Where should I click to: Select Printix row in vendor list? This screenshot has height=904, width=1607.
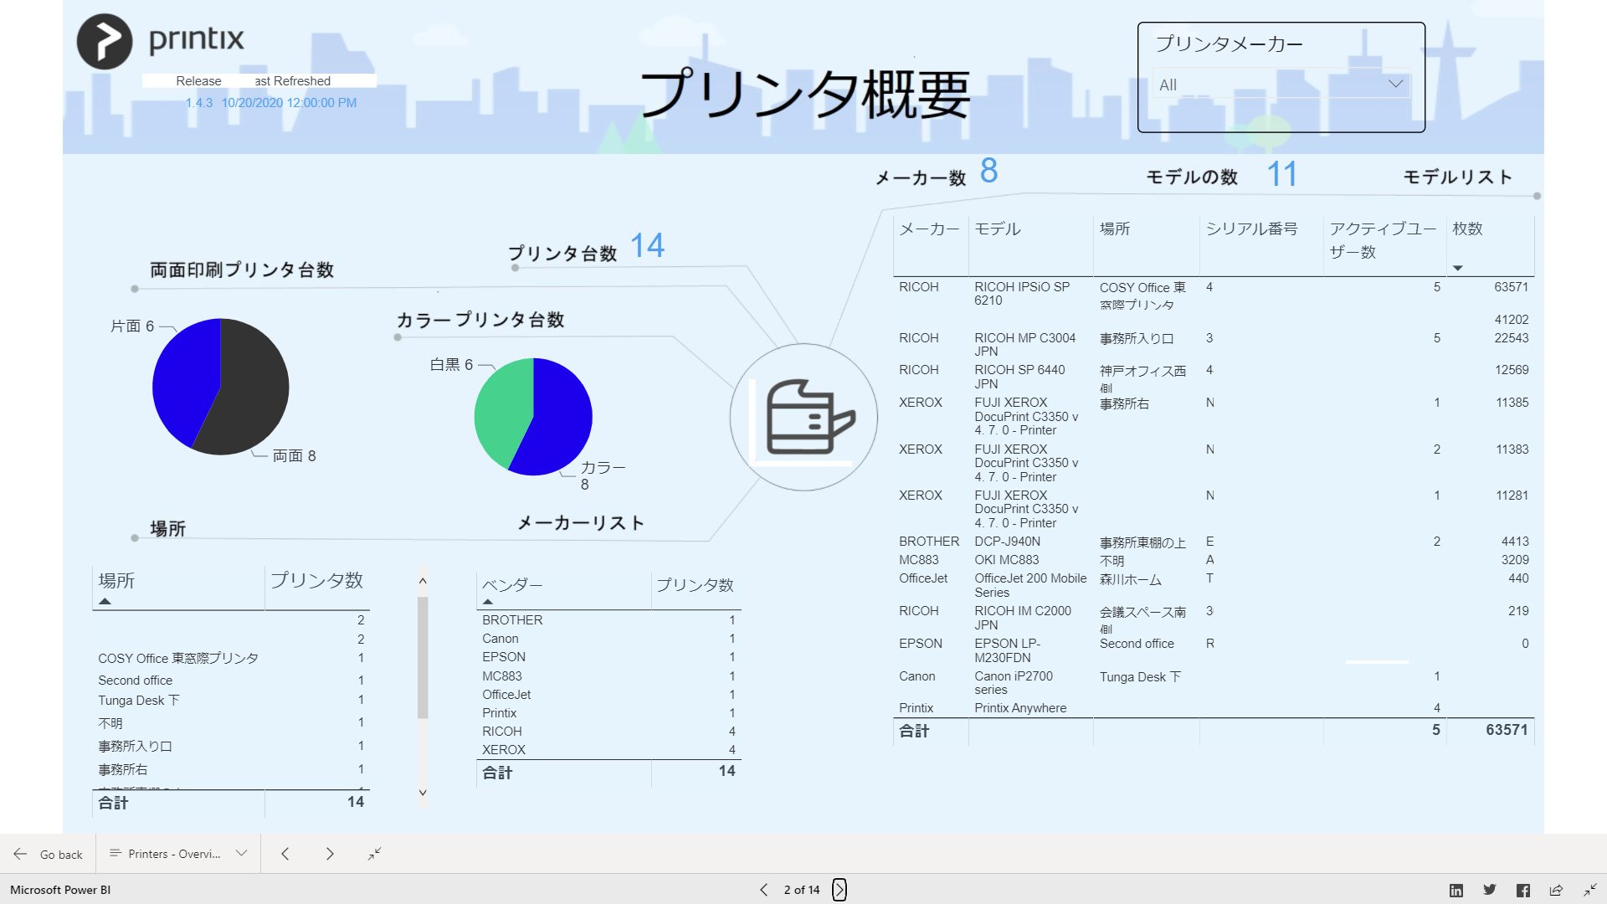click(608, 713)
